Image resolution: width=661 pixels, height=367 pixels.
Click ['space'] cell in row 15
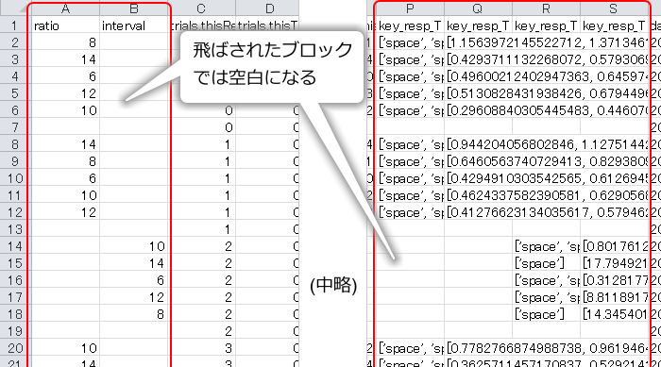(x=547, y=263)
